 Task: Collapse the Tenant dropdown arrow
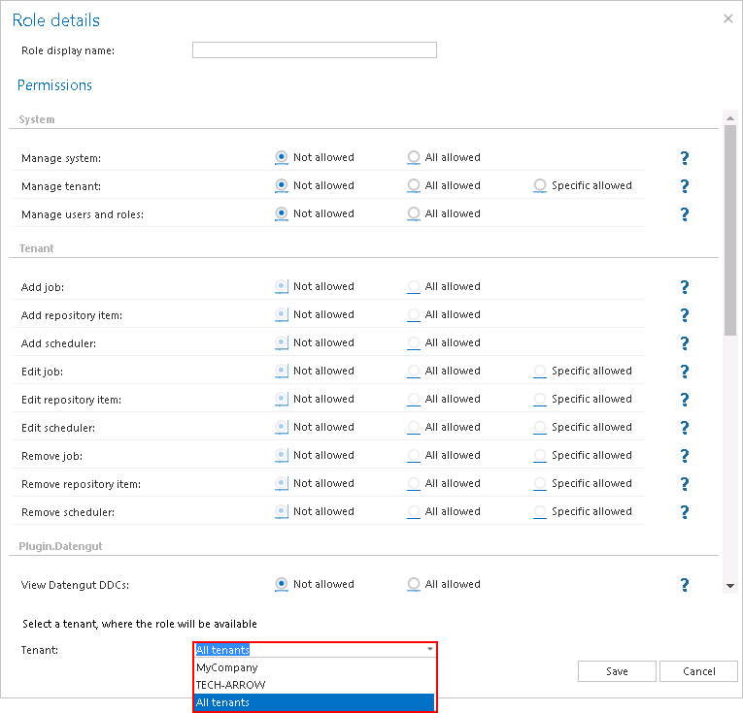point(428,650)
